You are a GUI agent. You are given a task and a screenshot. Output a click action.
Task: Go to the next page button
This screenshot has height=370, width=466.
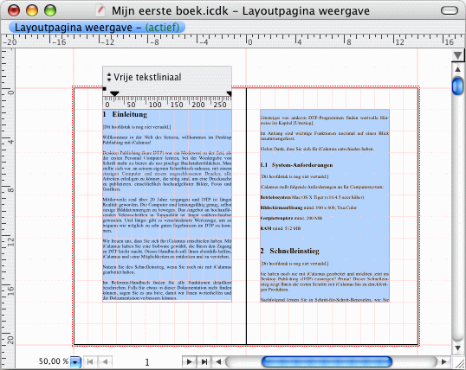[189, 361]
